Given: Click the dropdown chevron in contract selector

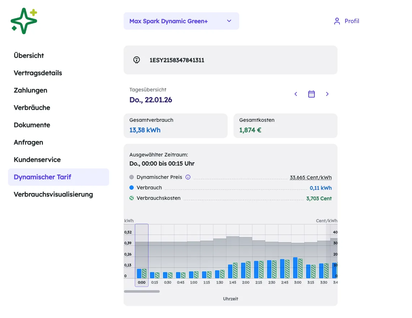Looking at the screenshot, I should 229,21.
